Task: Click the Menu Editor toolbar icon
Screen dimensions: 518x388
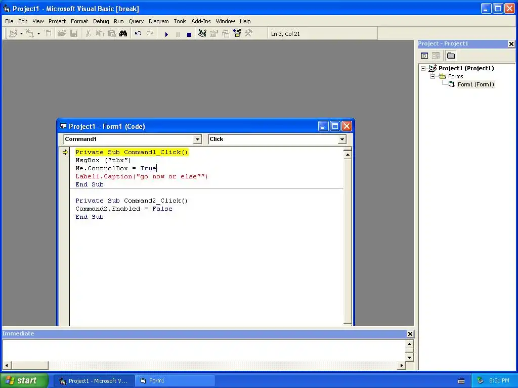Action: click(48, 33)
